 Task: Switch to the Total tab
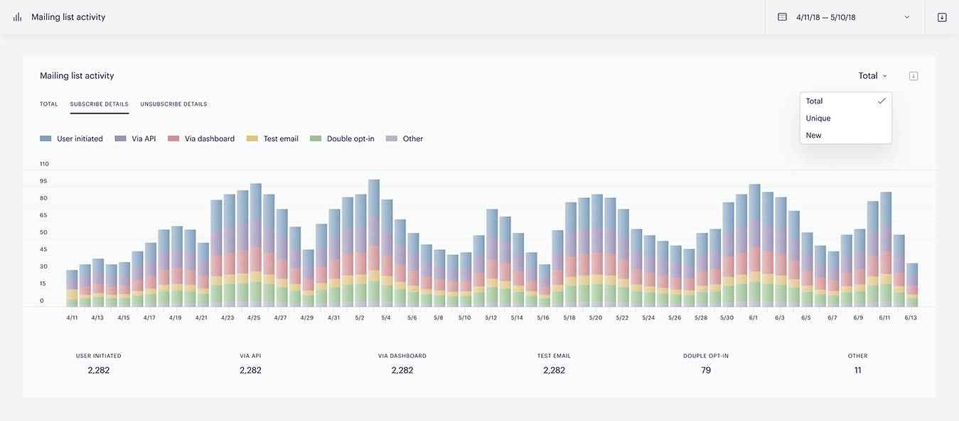click(49, 104)
